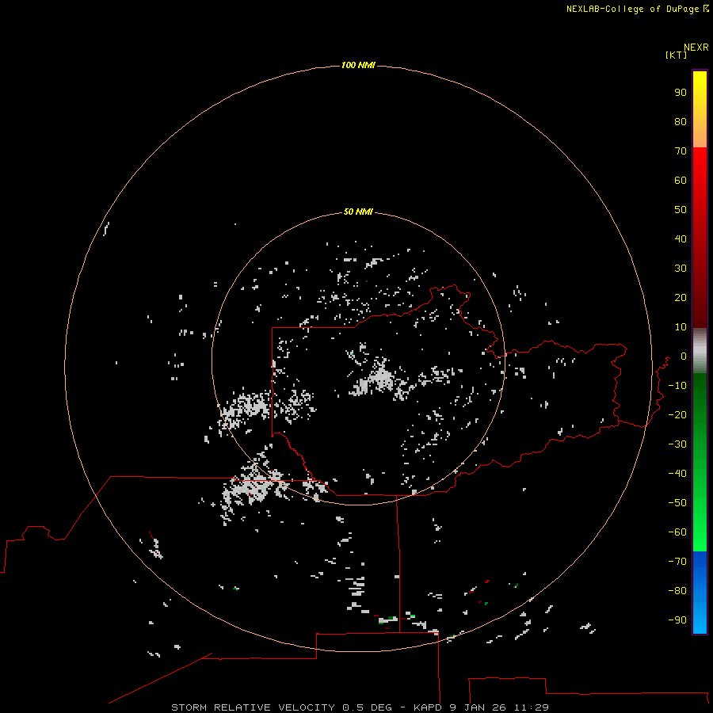The image size is (713, 713).
Task: Click the 11:29 timestamp in the caption
Action: (531, 707)
